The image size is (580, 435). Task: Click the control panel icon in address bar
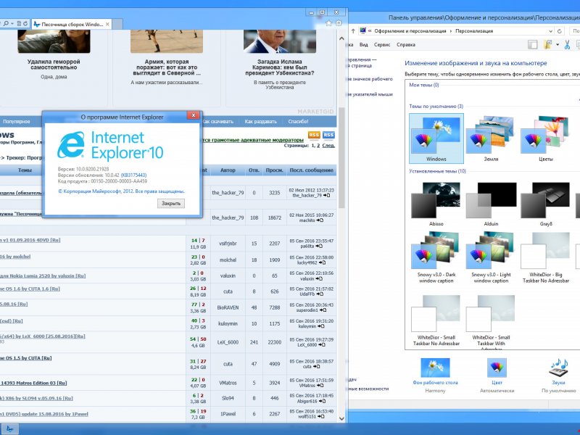[362, 30]
